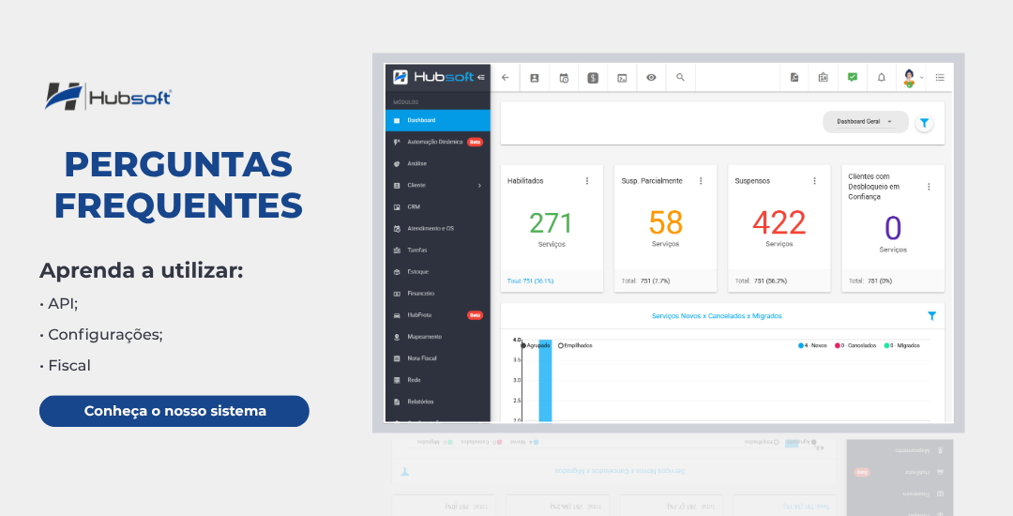
Task: Open the Dashboard Geral dropdown
Action: click(x=865, y=122)
